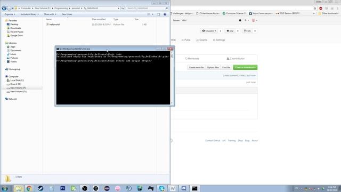Open Skype from taskbar
Screen dimensions: 341x192
pyautogui.click(x=161, y=188)
